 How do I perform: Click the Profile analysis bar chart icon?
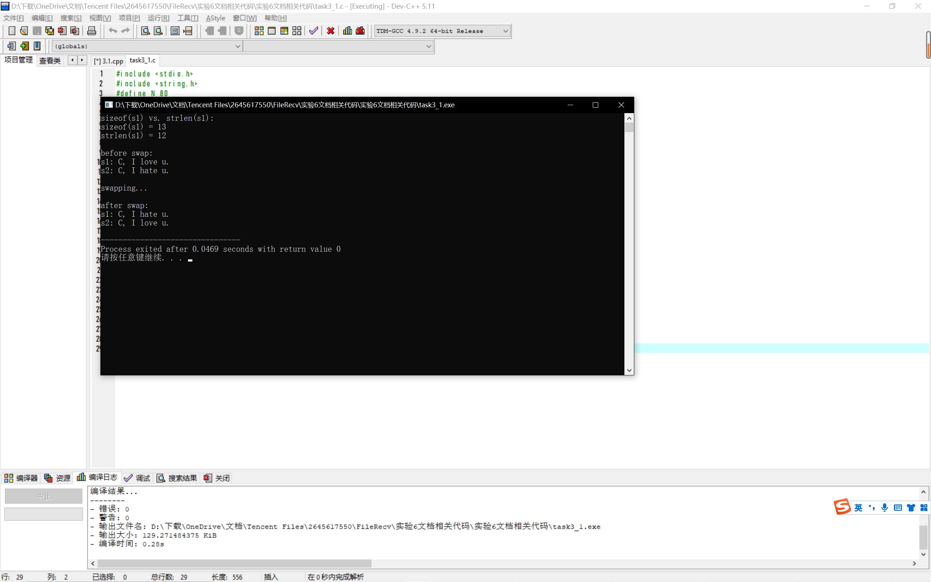click(347, 31)
